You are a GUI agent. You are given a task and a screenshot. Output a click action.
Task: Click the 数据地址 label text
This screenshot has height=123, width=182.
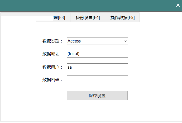(52, 54)
